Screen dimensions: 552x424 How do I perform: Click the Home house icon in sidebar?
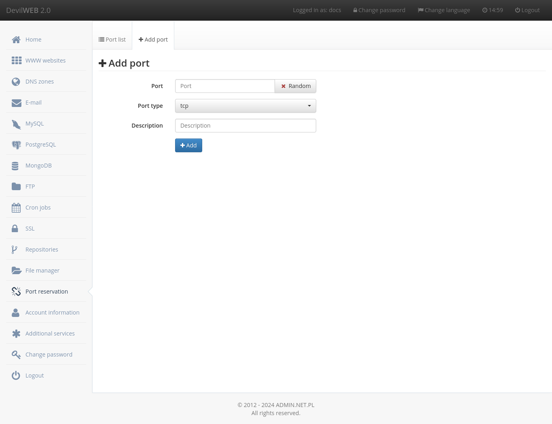(x=16, y=40)
